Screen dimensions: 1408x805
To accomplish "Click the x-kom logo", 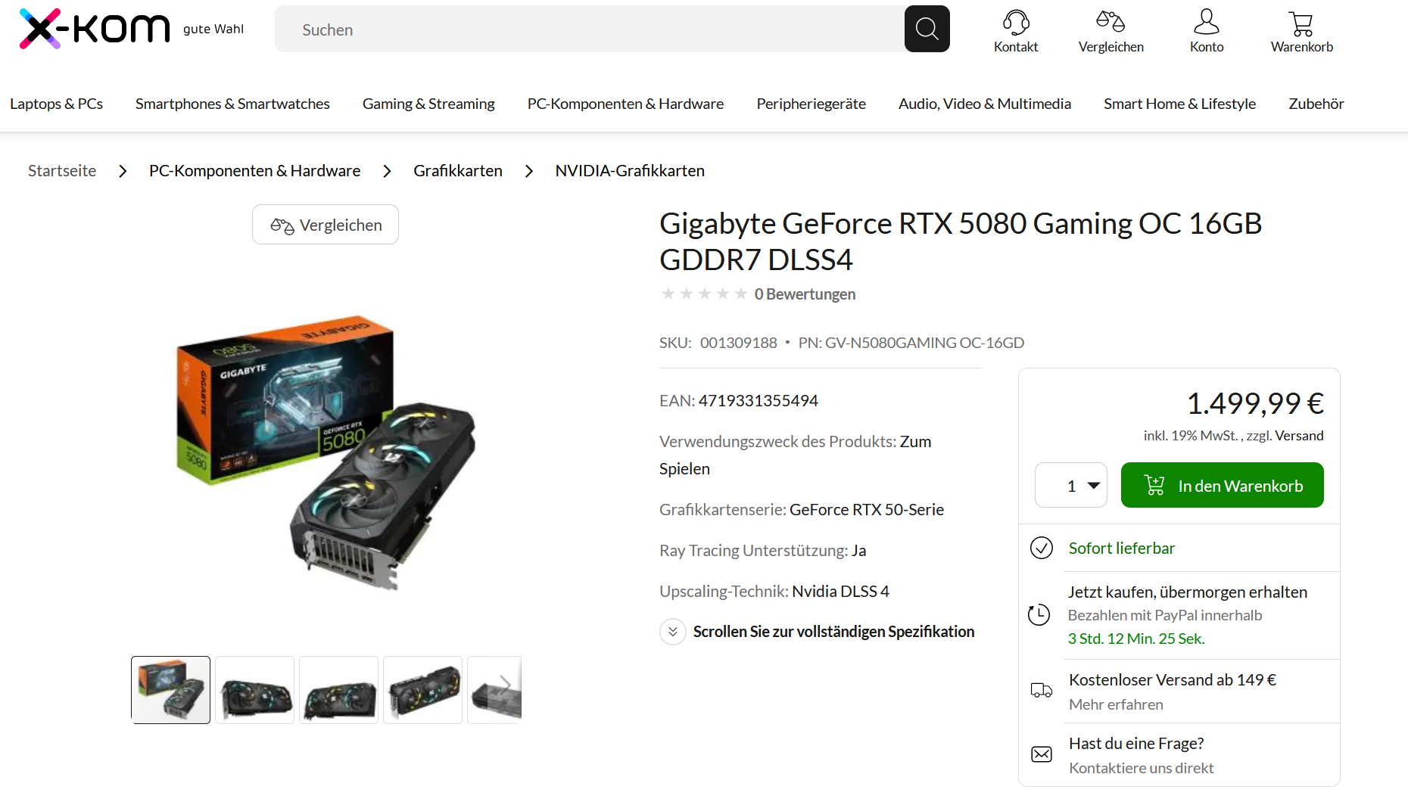I will point(95,29).
